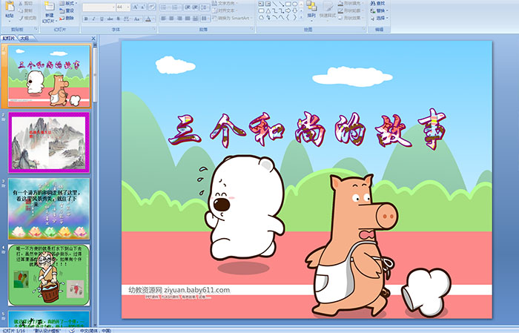Viewport: 519px width, 333px height.
Task: Open the 版式 layout dropdown
Action: coord(68,3)
